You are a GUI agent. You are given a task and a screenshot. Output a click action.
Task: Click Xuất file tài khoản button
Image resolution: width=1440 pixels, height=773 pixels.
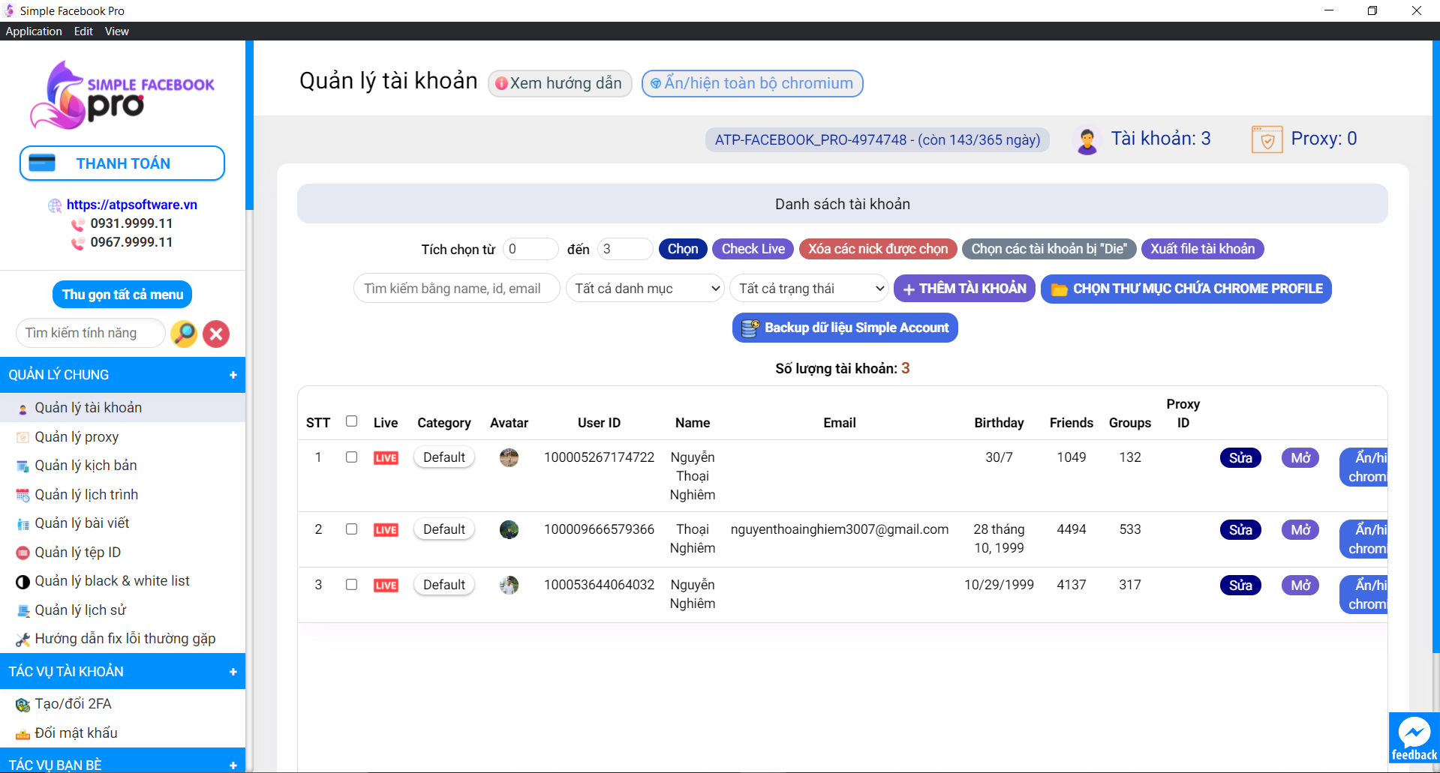(x=1203, y=249)
